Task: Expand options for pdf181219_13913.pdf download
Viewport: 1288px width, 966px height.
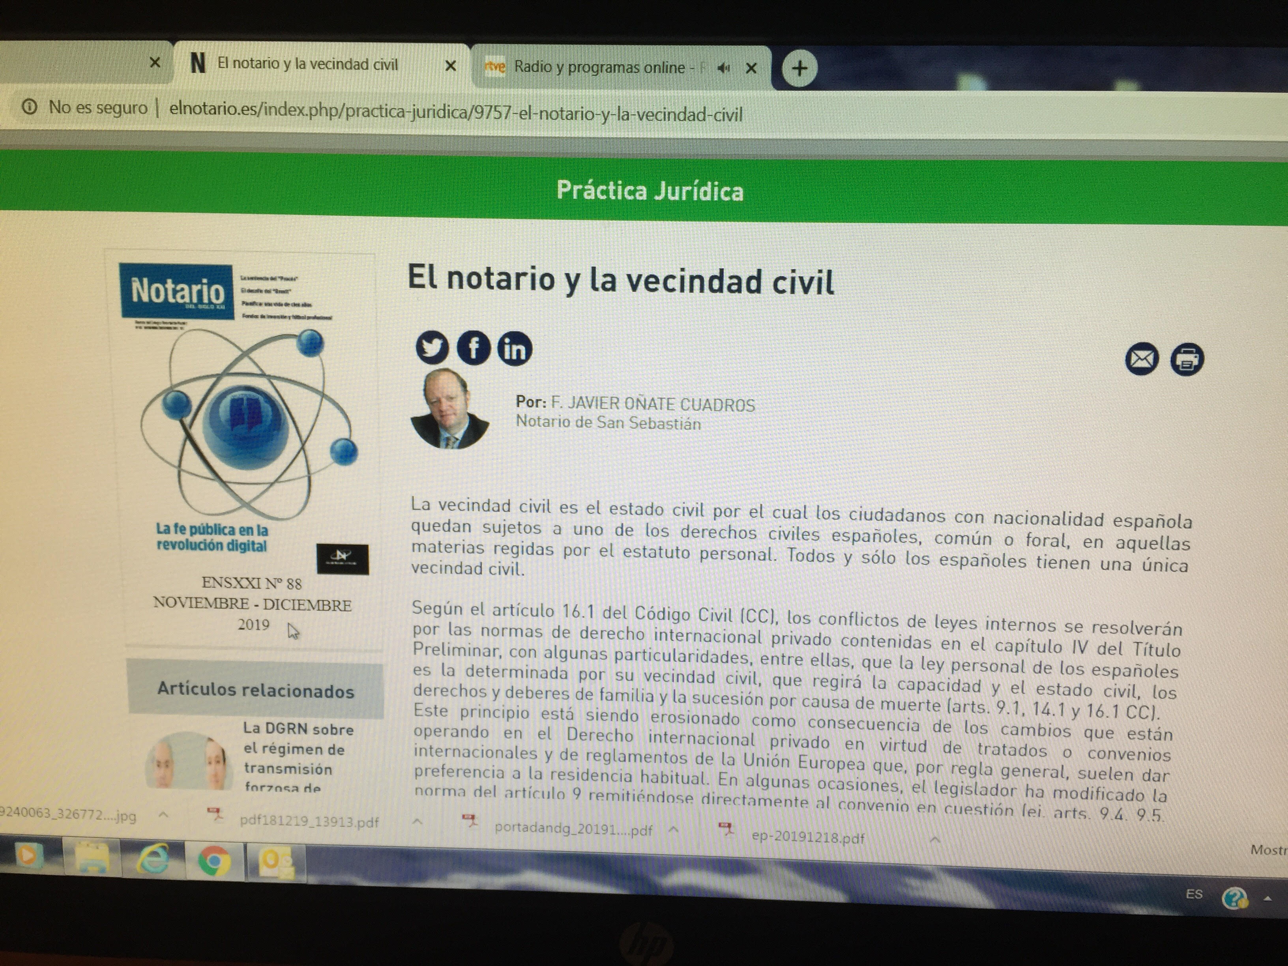Action: click(417, 822)
